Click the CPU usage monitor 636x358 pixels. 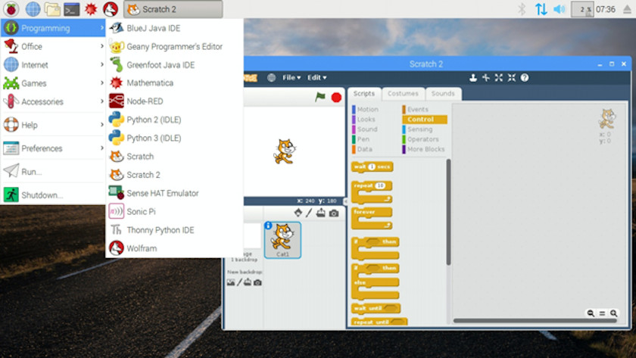[x=582, y=9]
